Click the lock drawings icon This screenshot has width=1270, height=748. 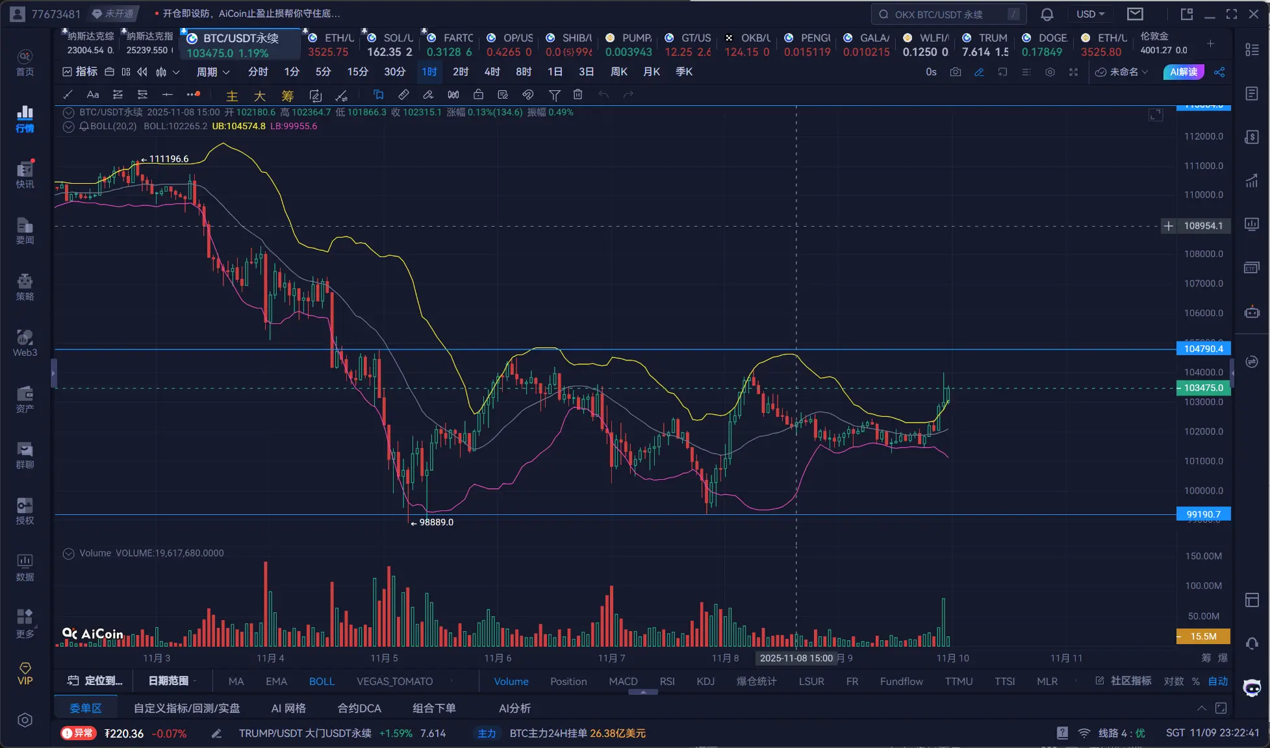coord(478,95)
